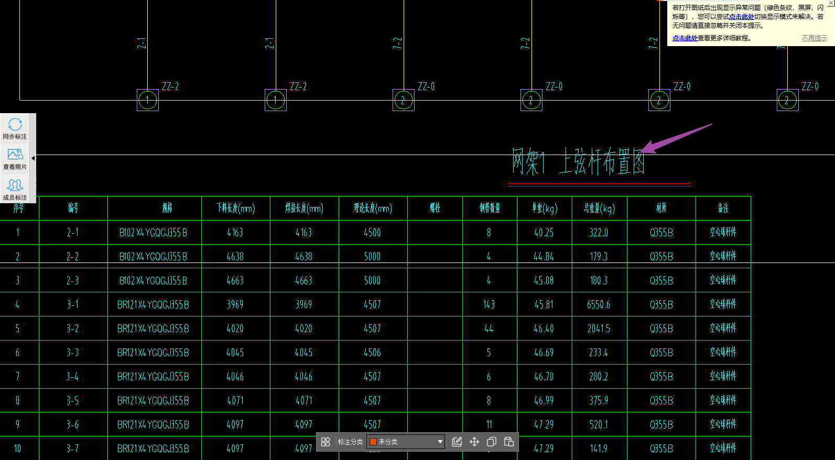The image size is (835, 460).
Task: Click the 焊接长度(mm) column header
Action: [304, 208]
